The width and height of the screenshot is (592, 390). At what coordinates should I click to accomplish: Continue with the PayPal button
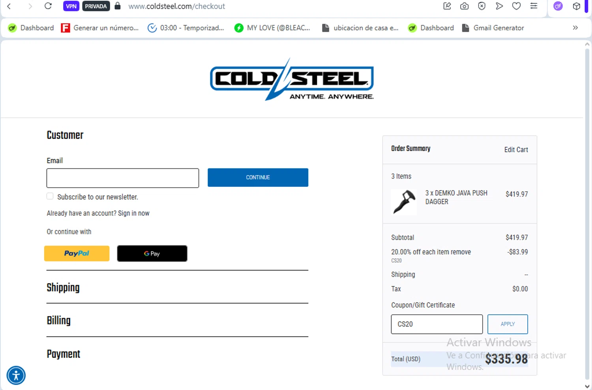pyautogui.click(x=77, y=254)
